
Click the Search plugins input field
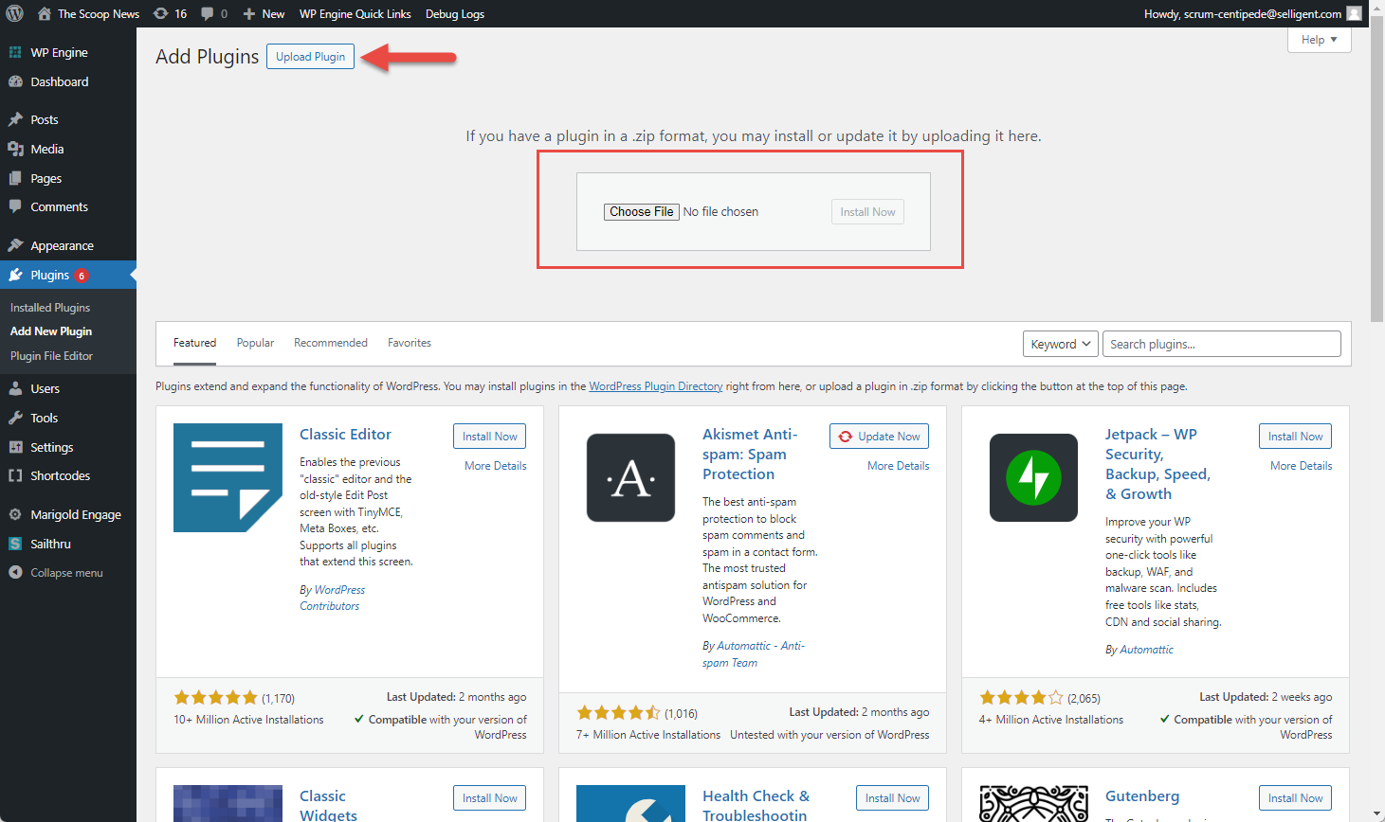tap(1221, 344)
